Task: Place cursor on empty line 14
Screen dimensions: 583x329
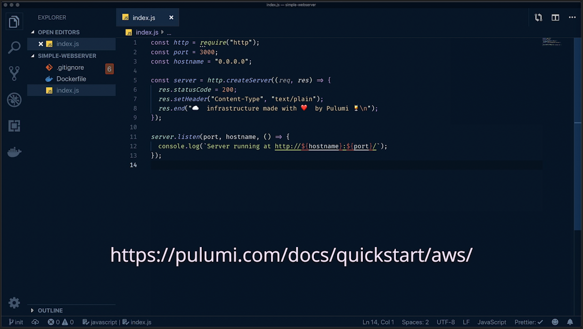Action: pyautogui.click(x=346, y=165)
